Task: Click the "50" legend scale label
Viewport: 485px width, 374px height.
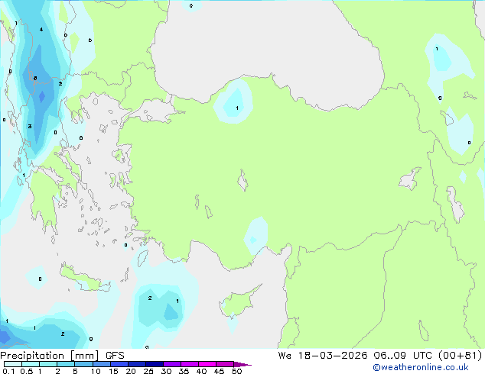Action: (236, 371)
